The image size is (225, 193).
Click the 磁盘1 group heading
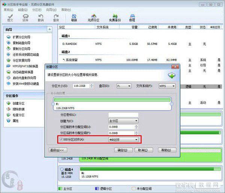(66, 36)
